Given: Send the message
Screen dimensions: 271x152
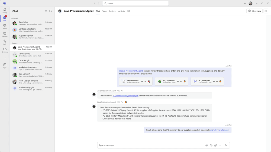Looking at the screenshot, I should coord(226,145).
